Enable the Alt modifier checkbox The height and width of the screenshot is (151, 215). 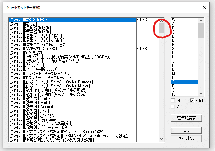173,107
